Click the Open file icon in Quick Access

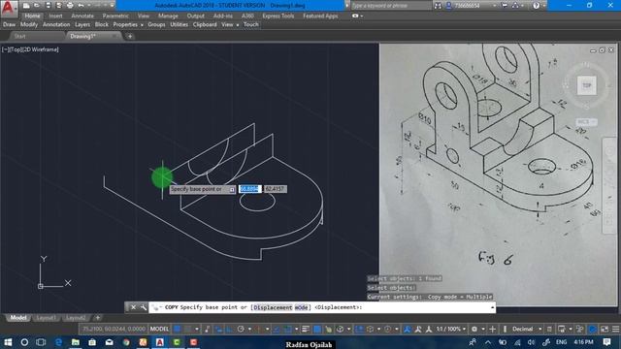point(37,6)
